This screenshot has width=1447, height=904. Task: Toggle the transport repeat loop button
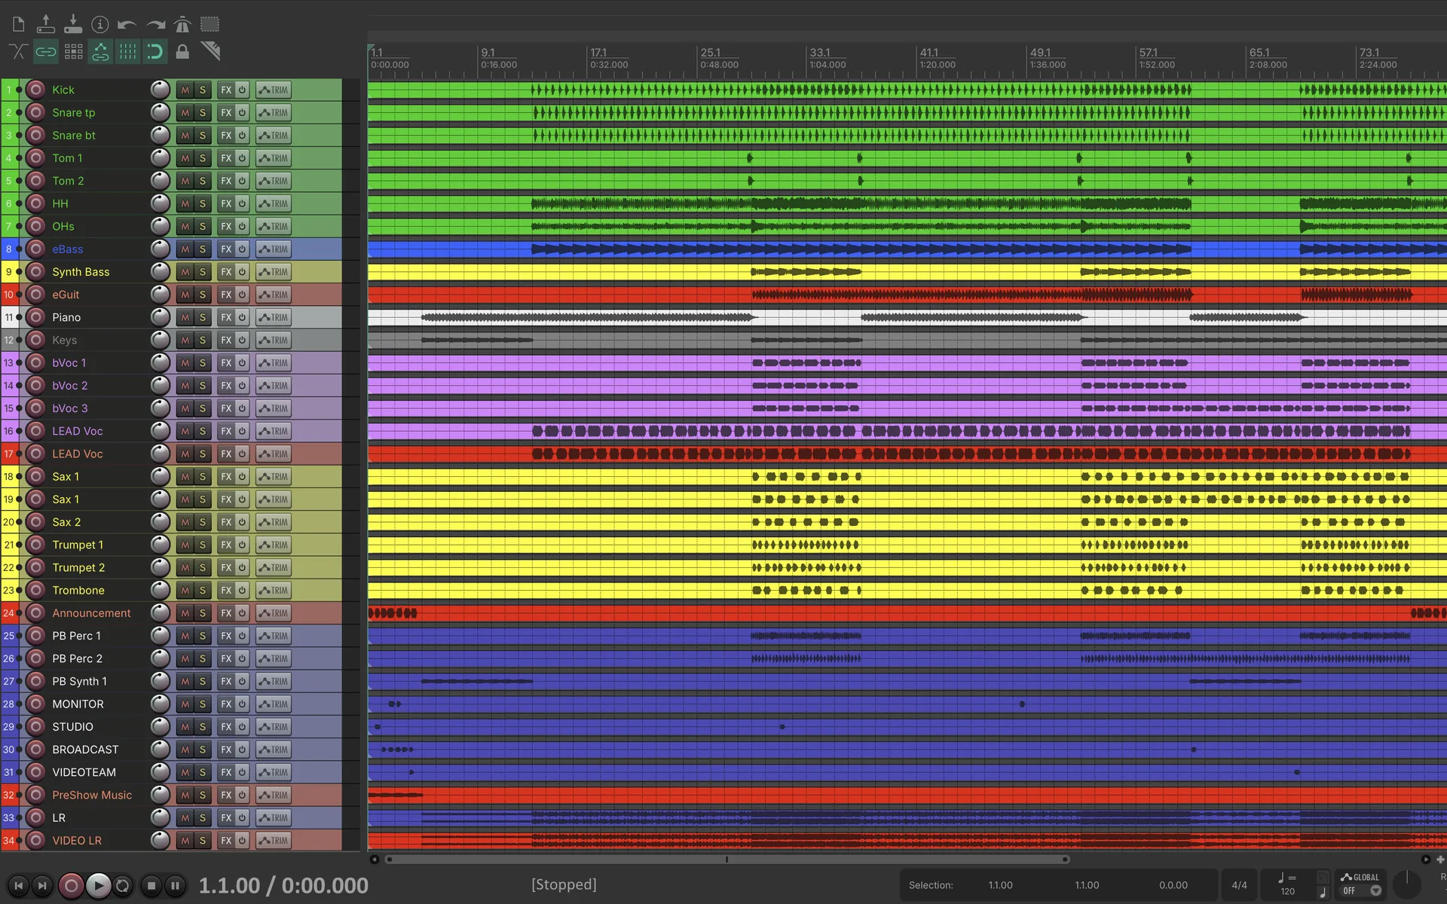pos(123,886)
